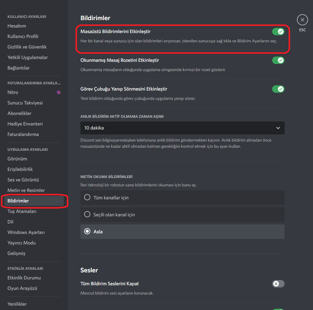Enable Tüm Bildirim Seslerini Kapat switch

pos(278,284)
